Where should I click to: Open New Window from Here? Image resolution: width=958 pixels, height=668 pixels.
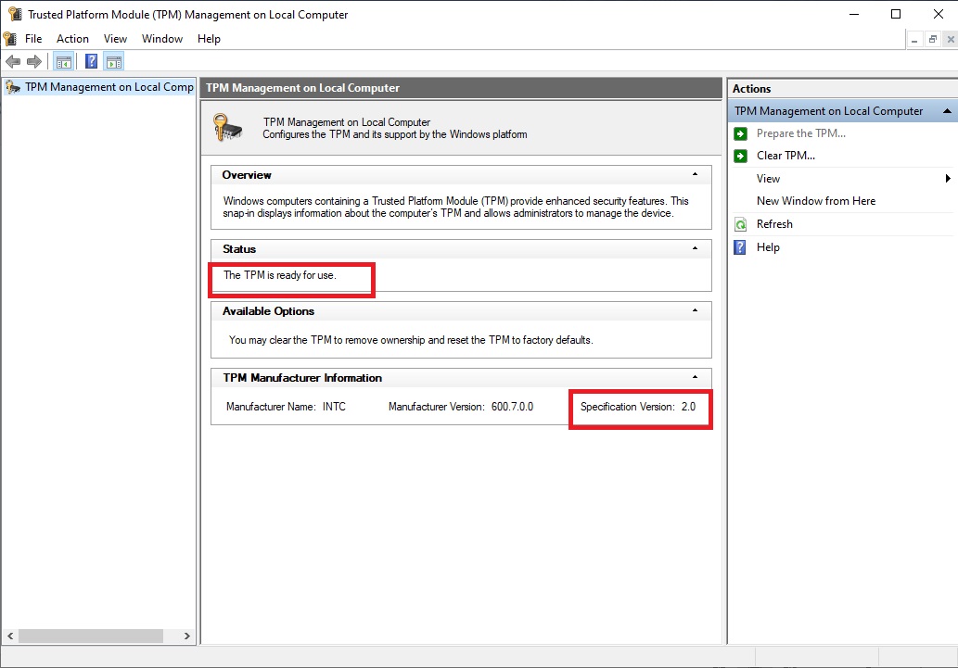pyautogui.click(x=816, y=200)
